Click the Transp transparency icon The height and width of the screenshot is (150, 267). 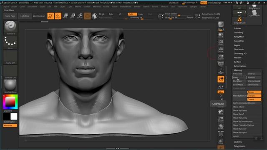221,141
